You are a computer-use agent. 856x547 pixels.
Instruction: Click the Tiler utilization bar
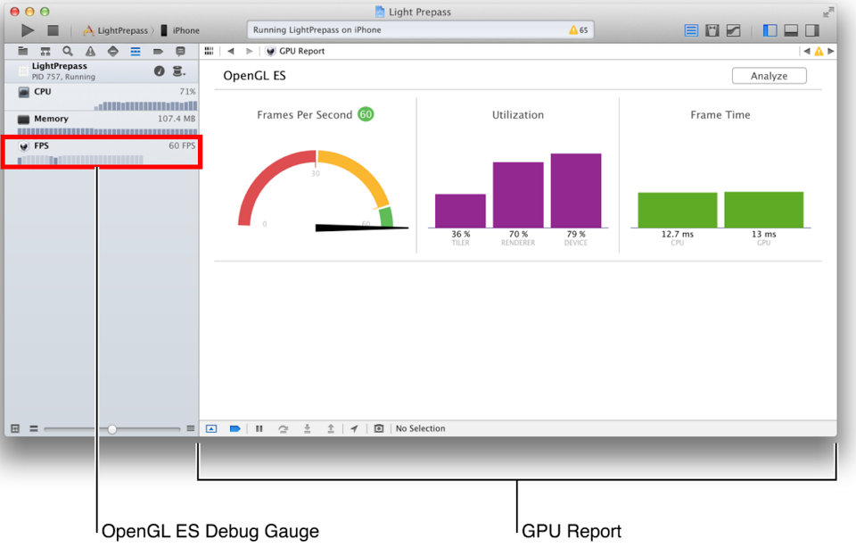(x=460, y=211)
